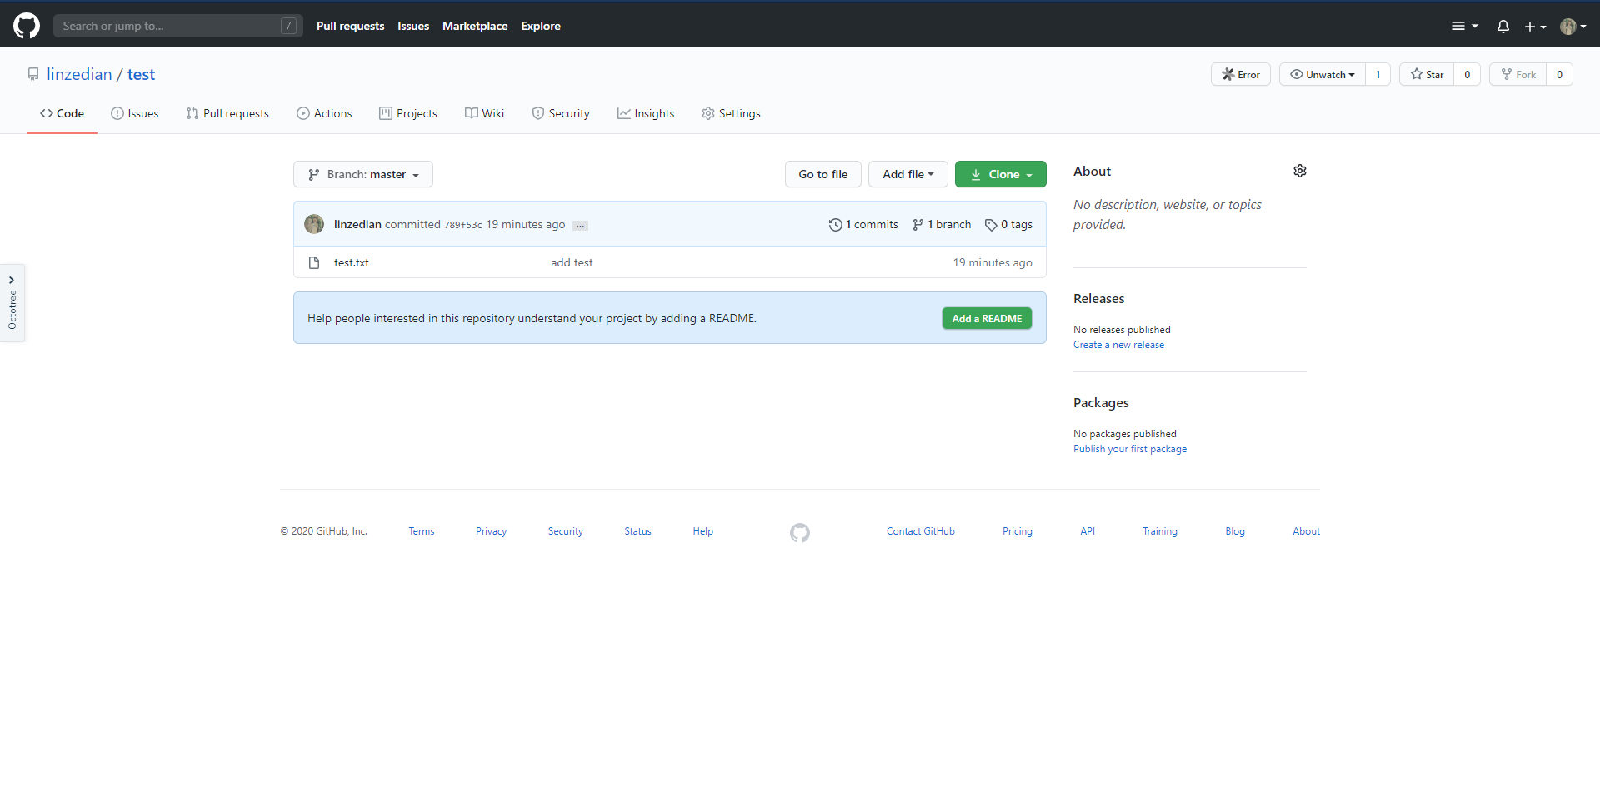Expand the commit message ellipsis button
Screen dimensions: 1600x792
(x=581, y=226)
